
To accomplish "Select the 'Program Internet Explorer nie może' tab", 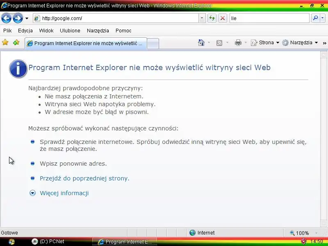I will (86, 43).
